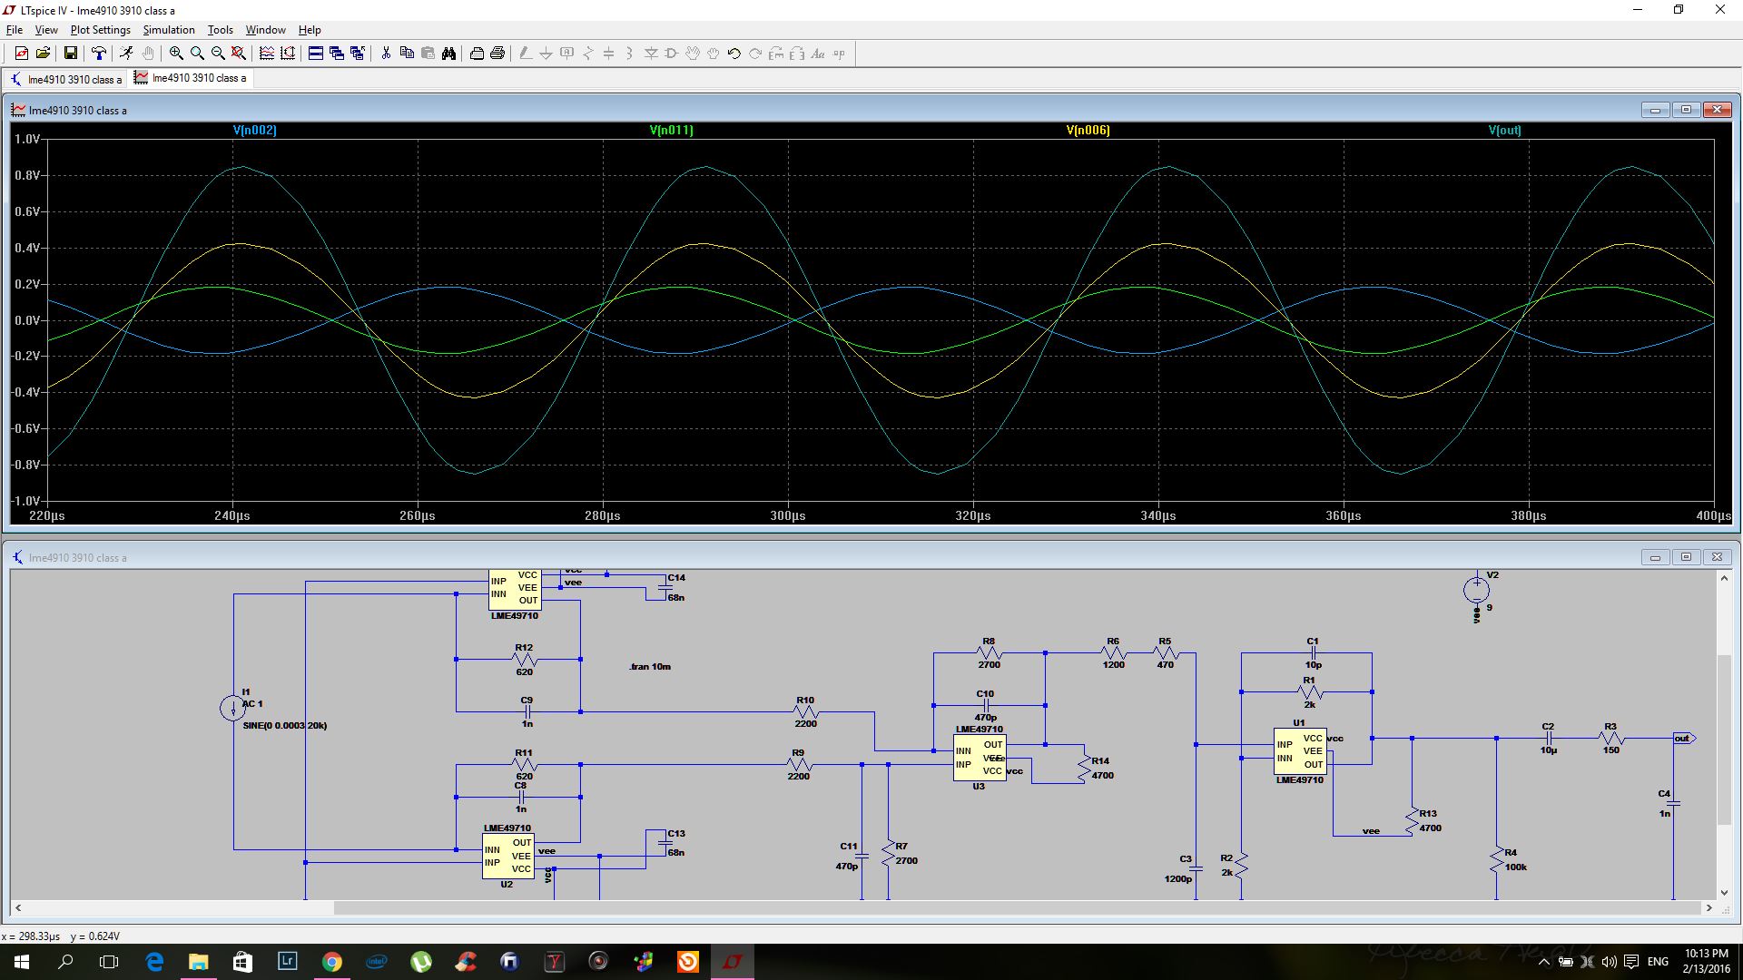Open the Window menu

click(265, 30)
